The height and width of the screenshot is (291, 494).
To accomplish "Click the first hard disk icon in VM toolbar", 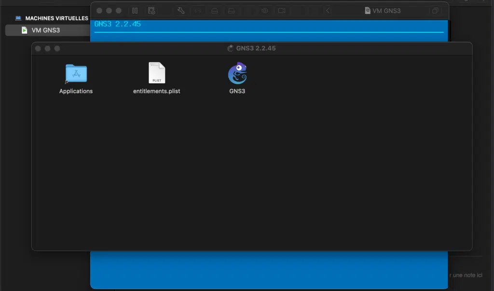I will pyautogui.click(x=215, y=11).
